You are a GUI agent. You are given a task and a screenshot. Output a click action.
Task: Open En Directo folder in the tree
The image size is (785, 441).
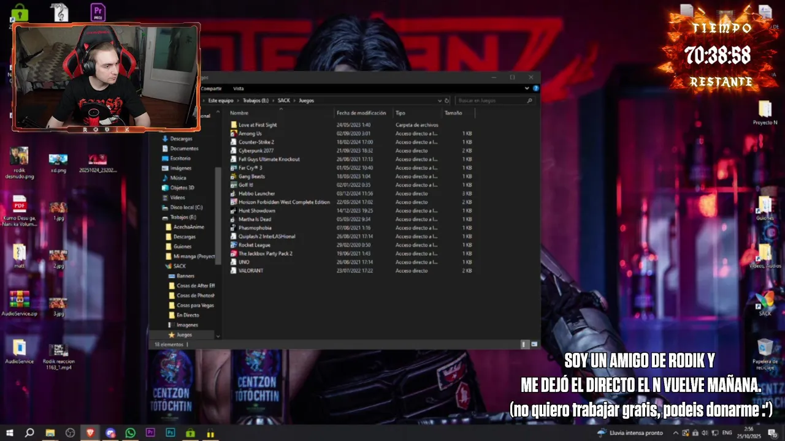tap(188, 315)
